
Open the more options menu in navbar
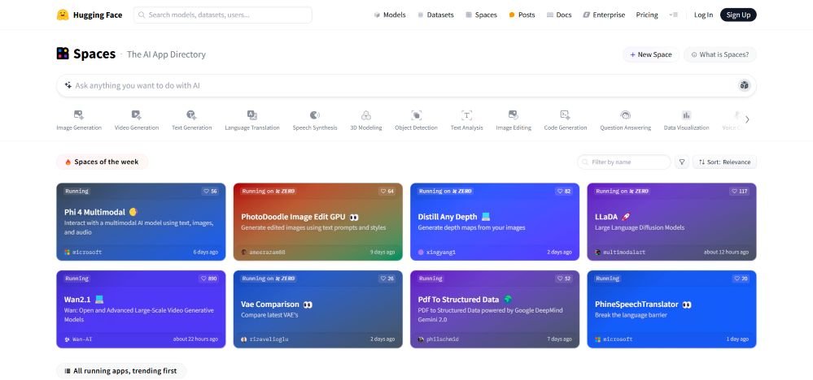(x=673, y=15)
